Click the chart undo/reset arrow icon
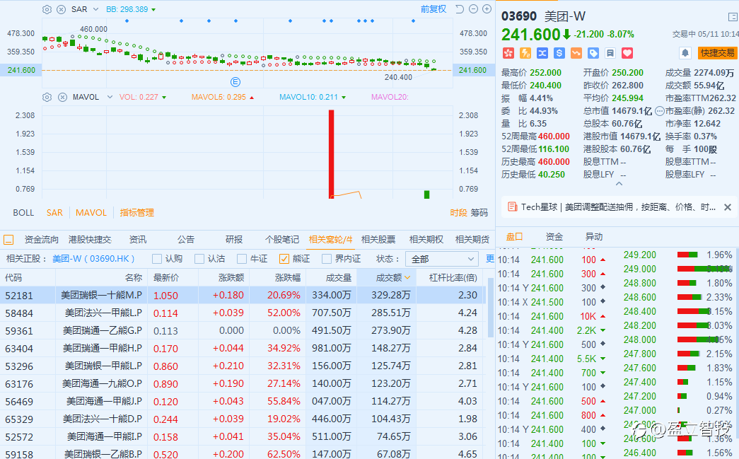The height and width of the screenshot is (459, 739). tap(460, 9)
